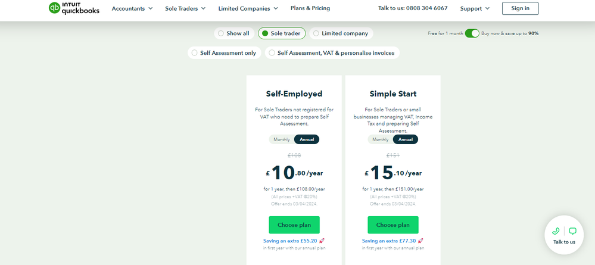The height and width of the screenshot is (265, 595).
Task: Switch Simple Start plan to Monthly billing
Action: pyautogui.click(x=380, y=139)
